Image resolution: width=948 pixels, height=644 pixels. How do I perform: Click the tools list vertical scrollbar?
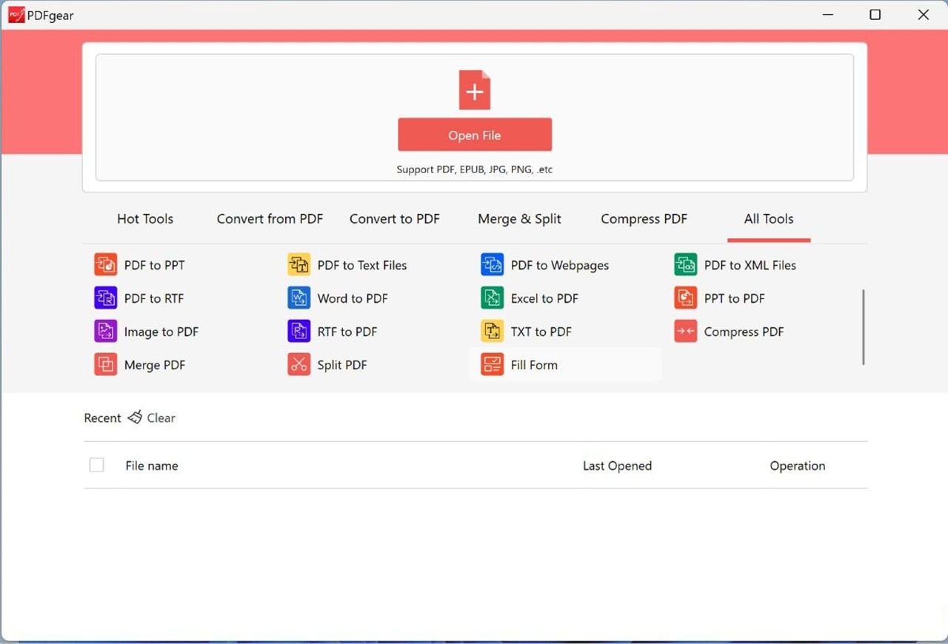pyautogui.click(x=864, y=327)
